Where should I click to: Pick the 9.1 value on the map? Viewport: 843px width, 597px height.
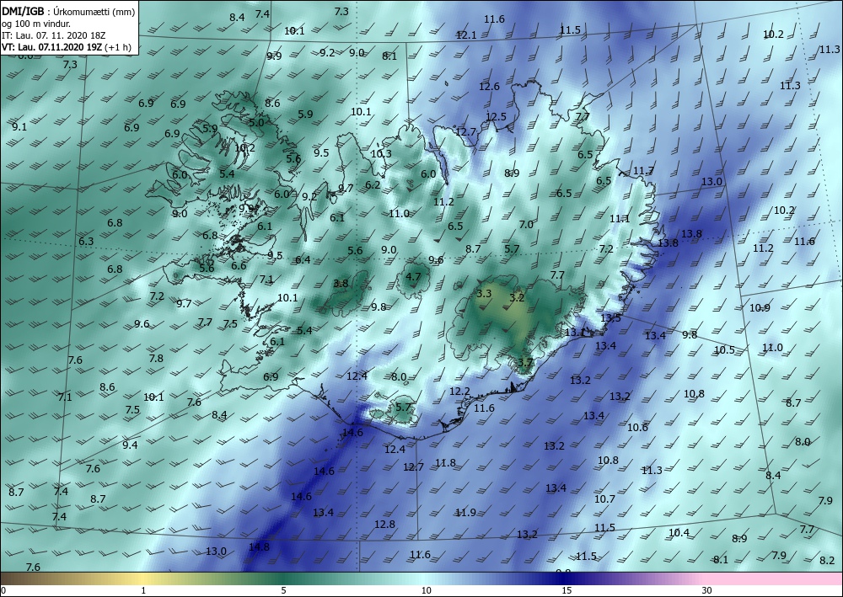[x=19, y=127]
